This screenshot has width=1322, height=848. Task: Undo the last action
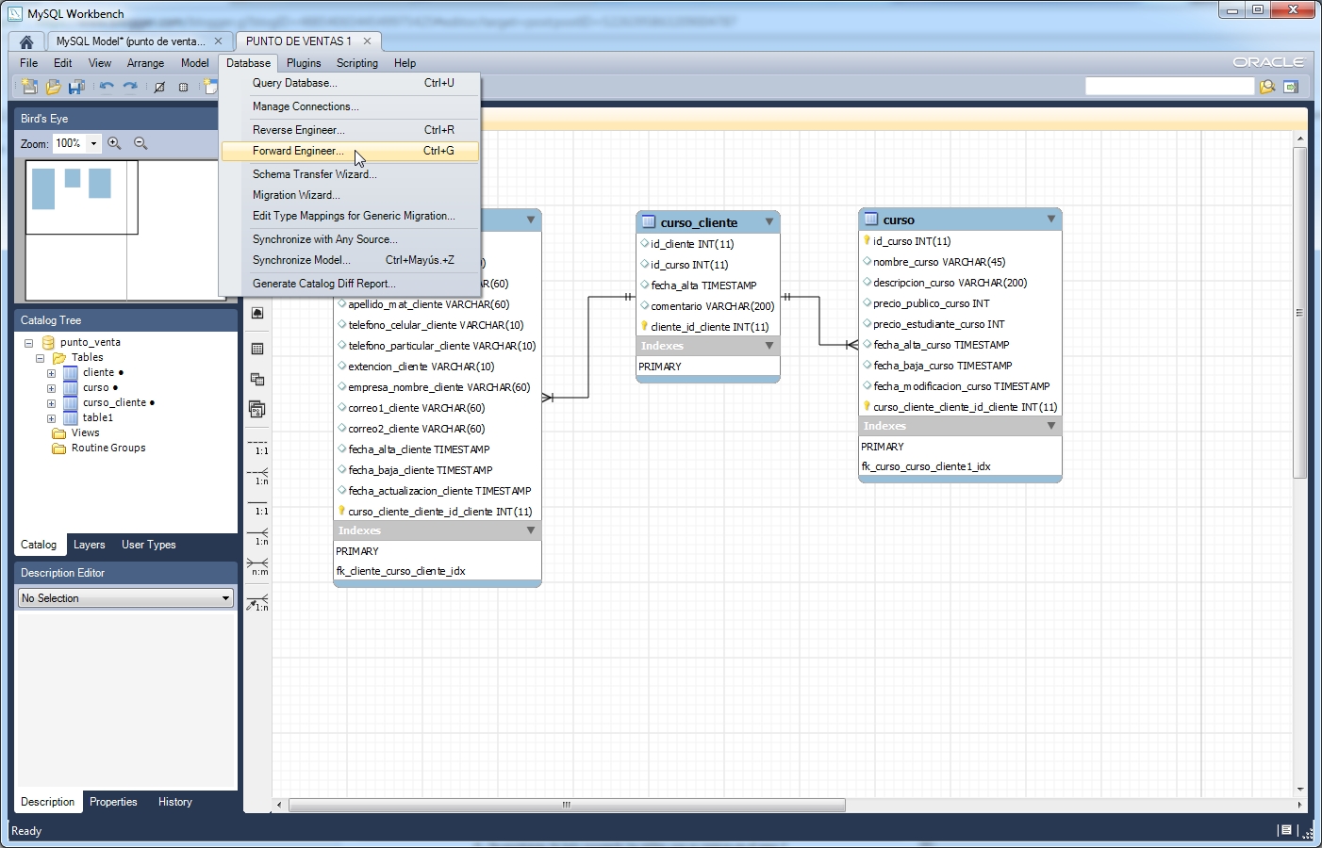[x=108, y=86]
